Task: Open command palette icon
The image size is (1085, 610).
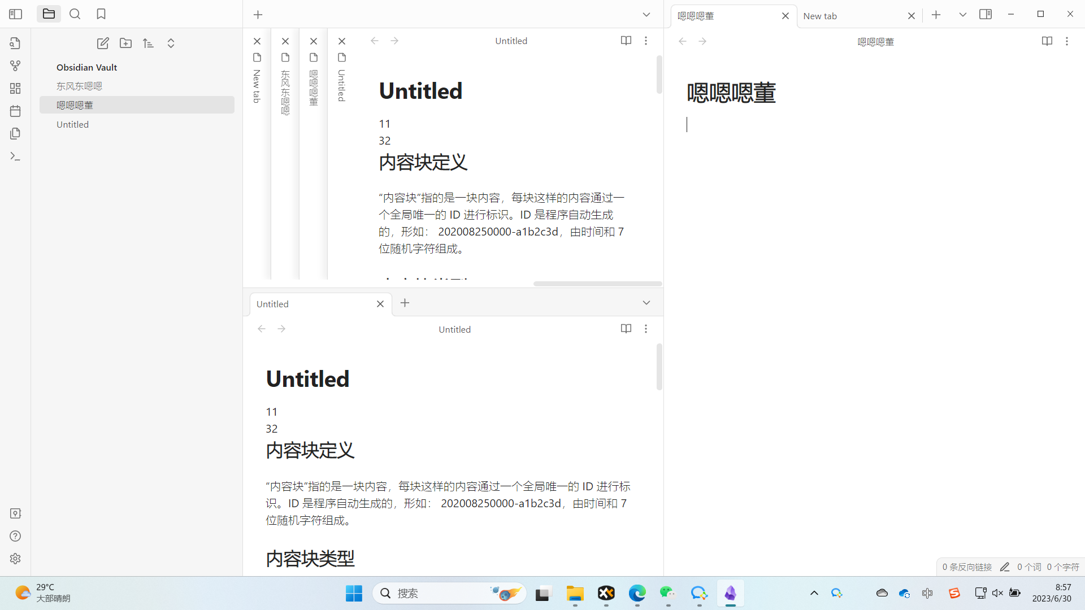Action: click(15, 156)
